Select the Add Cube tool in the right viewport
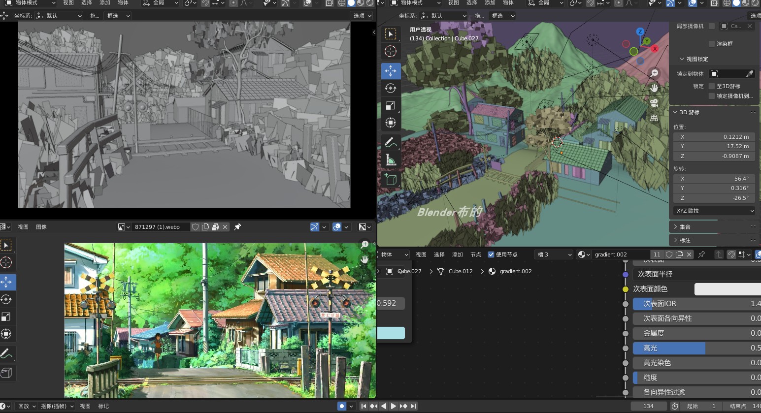Viewport: 761px width, 413px height. (391, 179)
